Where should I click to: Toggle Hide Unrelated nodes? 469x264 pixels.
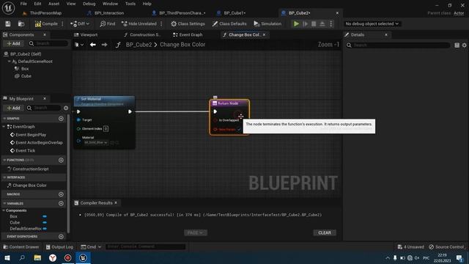click(x=139, y=23)
